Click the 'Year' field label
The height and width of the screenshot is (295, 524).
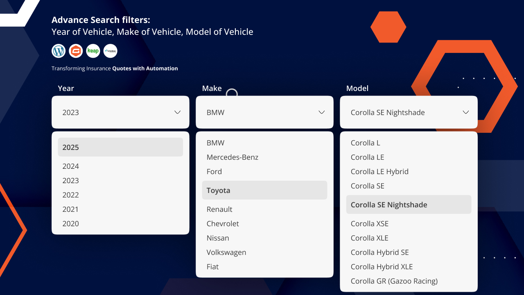point(66,88)
